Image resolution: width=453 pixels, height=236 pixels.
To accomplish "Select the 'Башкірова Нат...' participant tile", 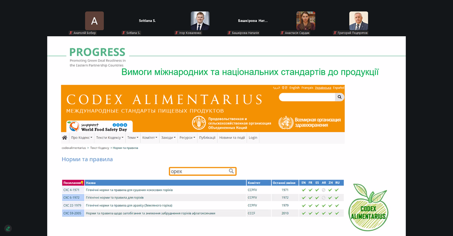I will click(253, 21).
